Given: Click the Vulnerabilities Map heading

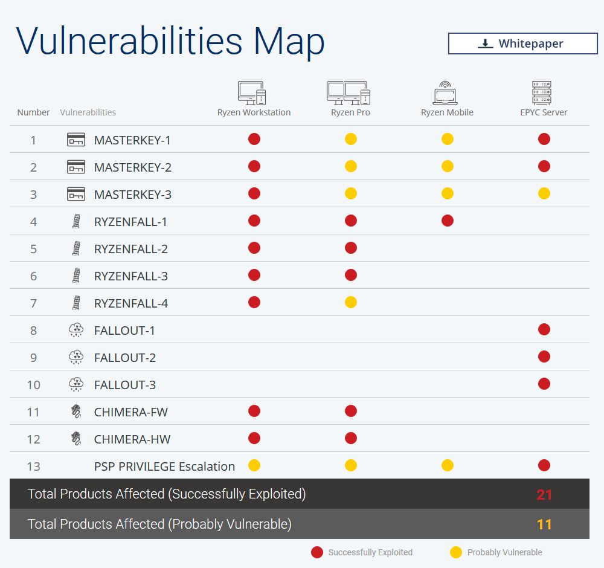Looking at the screenshot, I should [x=170, y=42].
